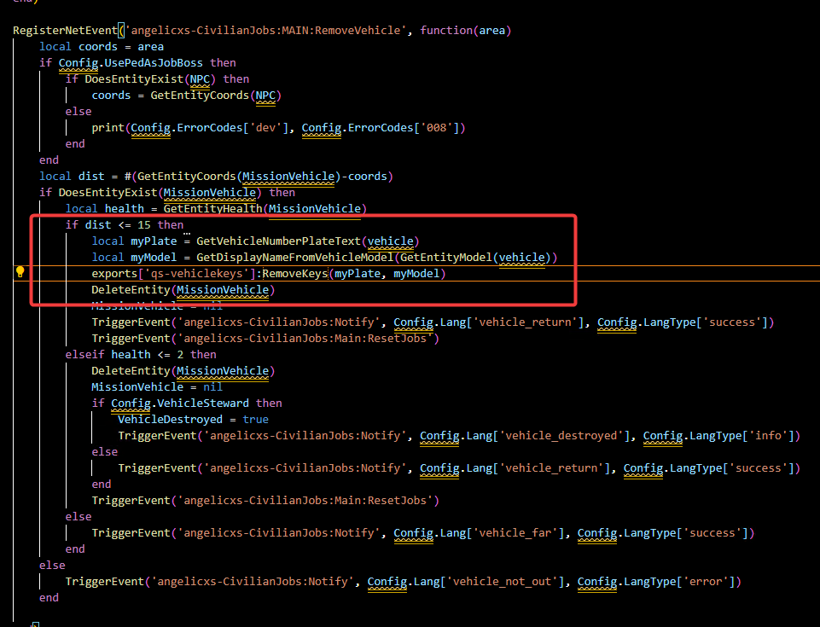
Task: Click the 'error' LangType key
Action: [x=706, y=582]
